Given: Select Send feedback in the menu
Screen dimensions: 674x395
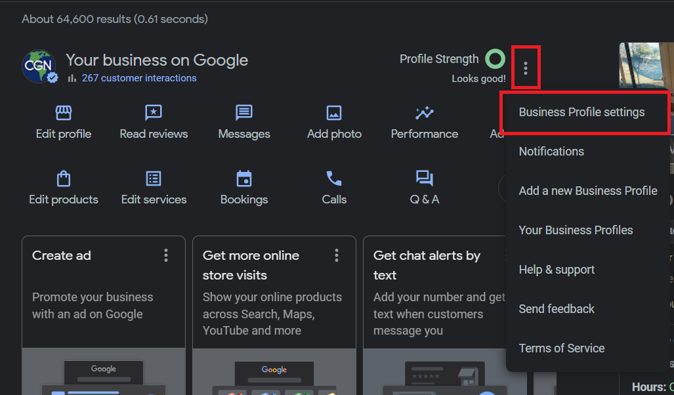Looking at the screenshot, I should pos(588,309).
